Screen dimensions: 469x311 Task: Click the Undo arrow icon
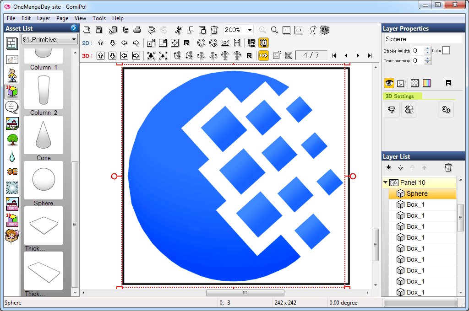point(152,30)
